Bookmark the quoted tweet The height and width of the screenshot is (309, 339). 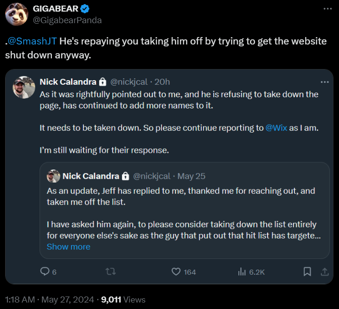coord(307,271)
